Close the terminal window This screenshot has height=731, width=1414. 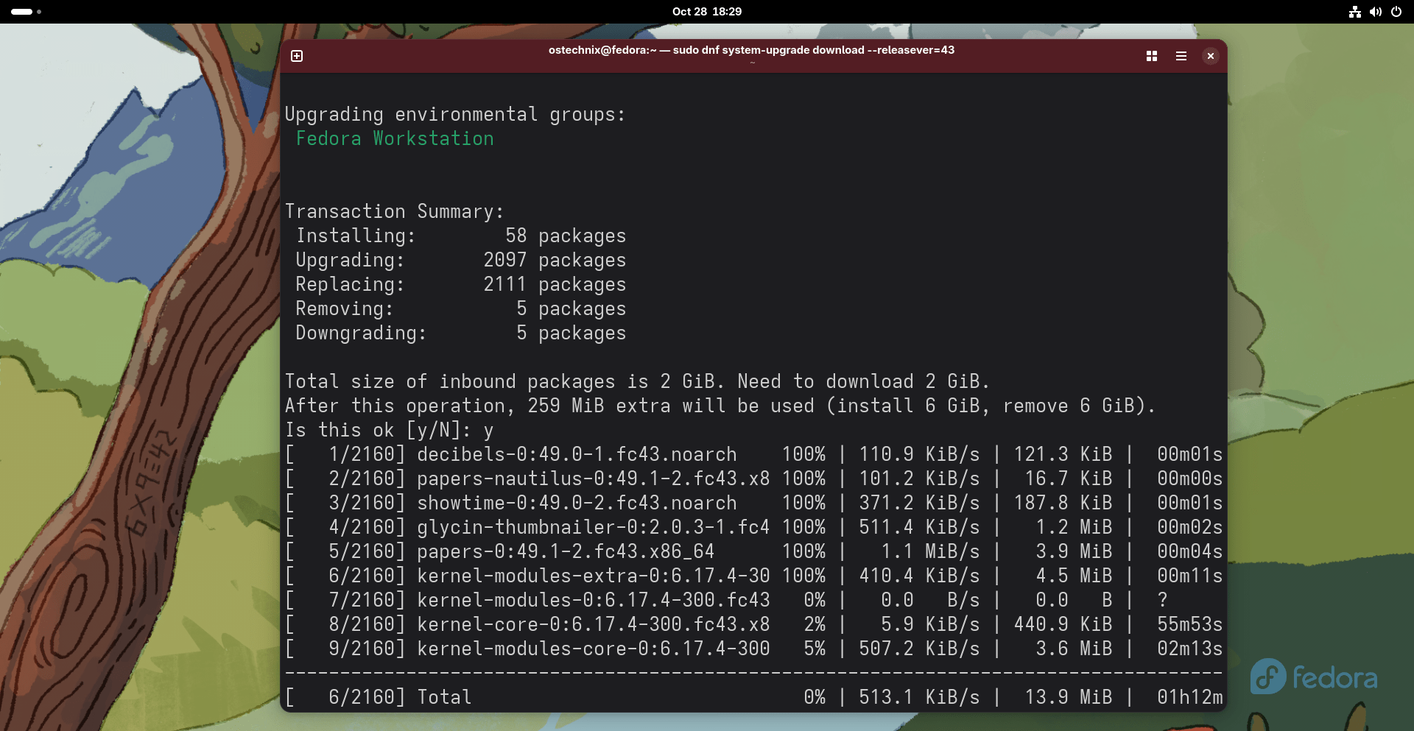click(x=1210, y=56)
